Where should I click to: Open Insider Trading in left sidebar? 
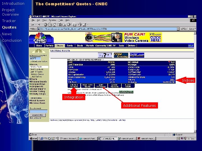37,91
